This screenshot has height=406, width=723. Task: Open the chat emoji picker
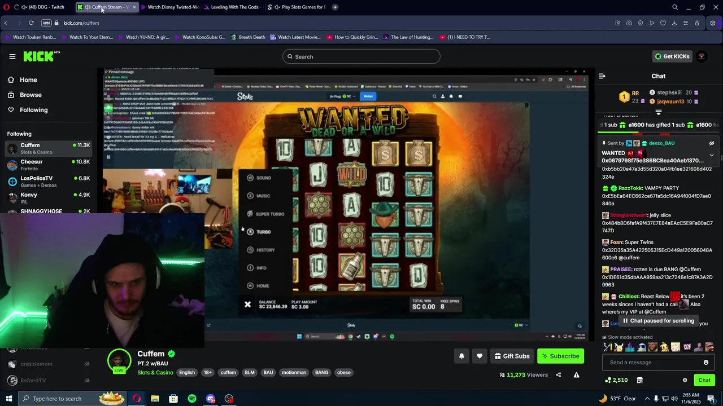pos(705,363)
